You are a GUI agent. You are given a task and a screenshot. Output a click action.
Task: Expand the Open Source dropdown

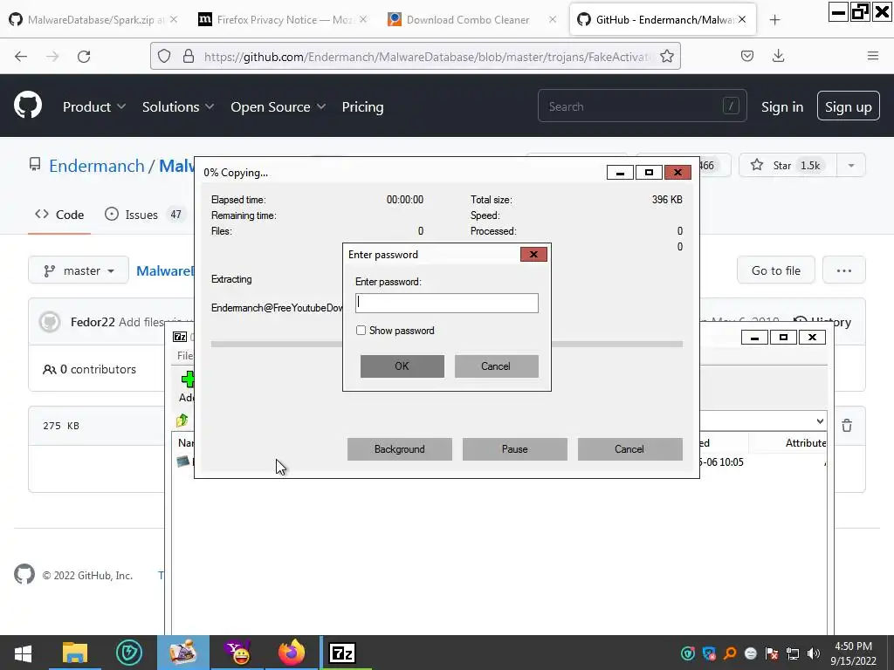pos(278,106)
